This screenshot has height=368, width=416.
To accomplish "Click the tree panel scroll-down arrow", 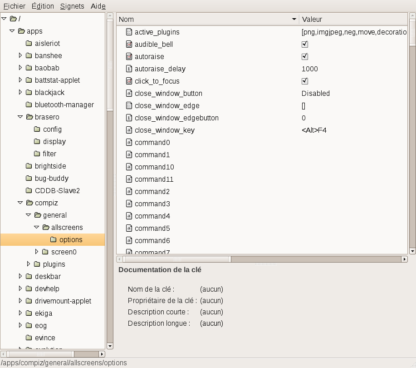I will (x=110, y=346).
